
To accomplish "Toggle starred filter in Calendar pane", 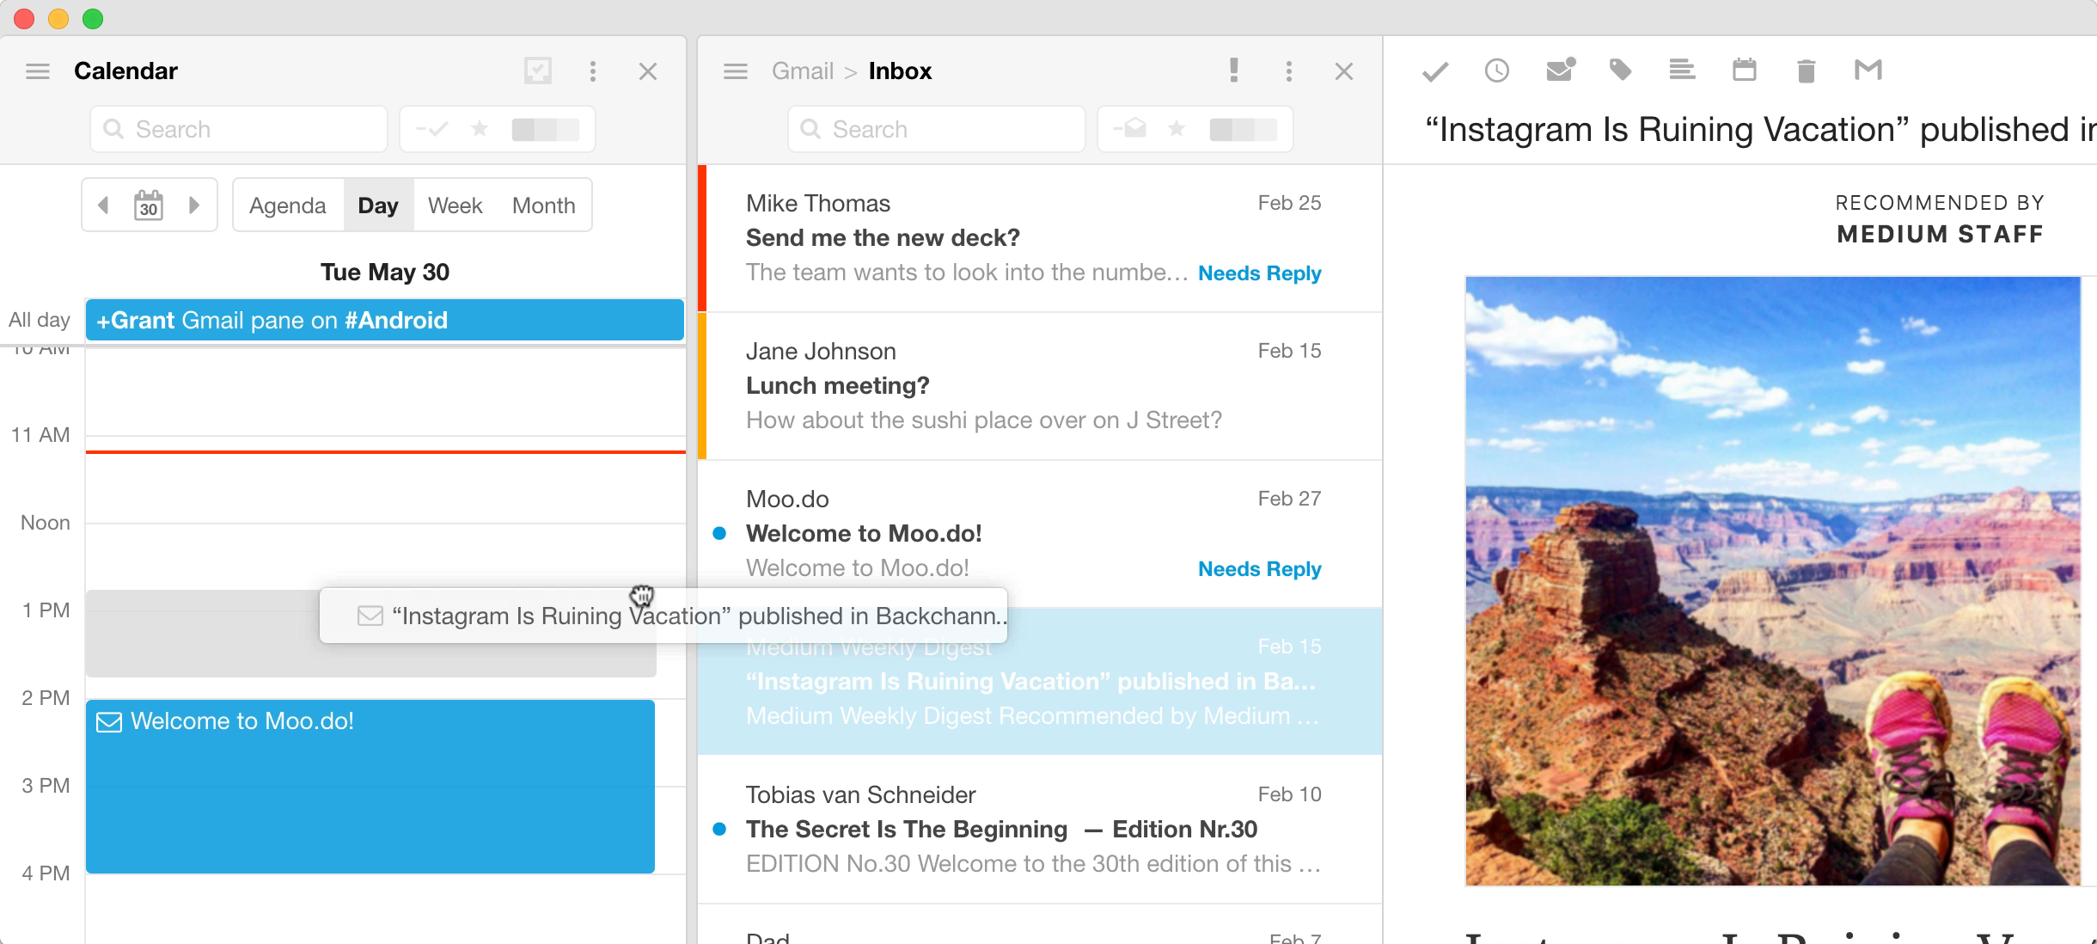I will (480, 129).
